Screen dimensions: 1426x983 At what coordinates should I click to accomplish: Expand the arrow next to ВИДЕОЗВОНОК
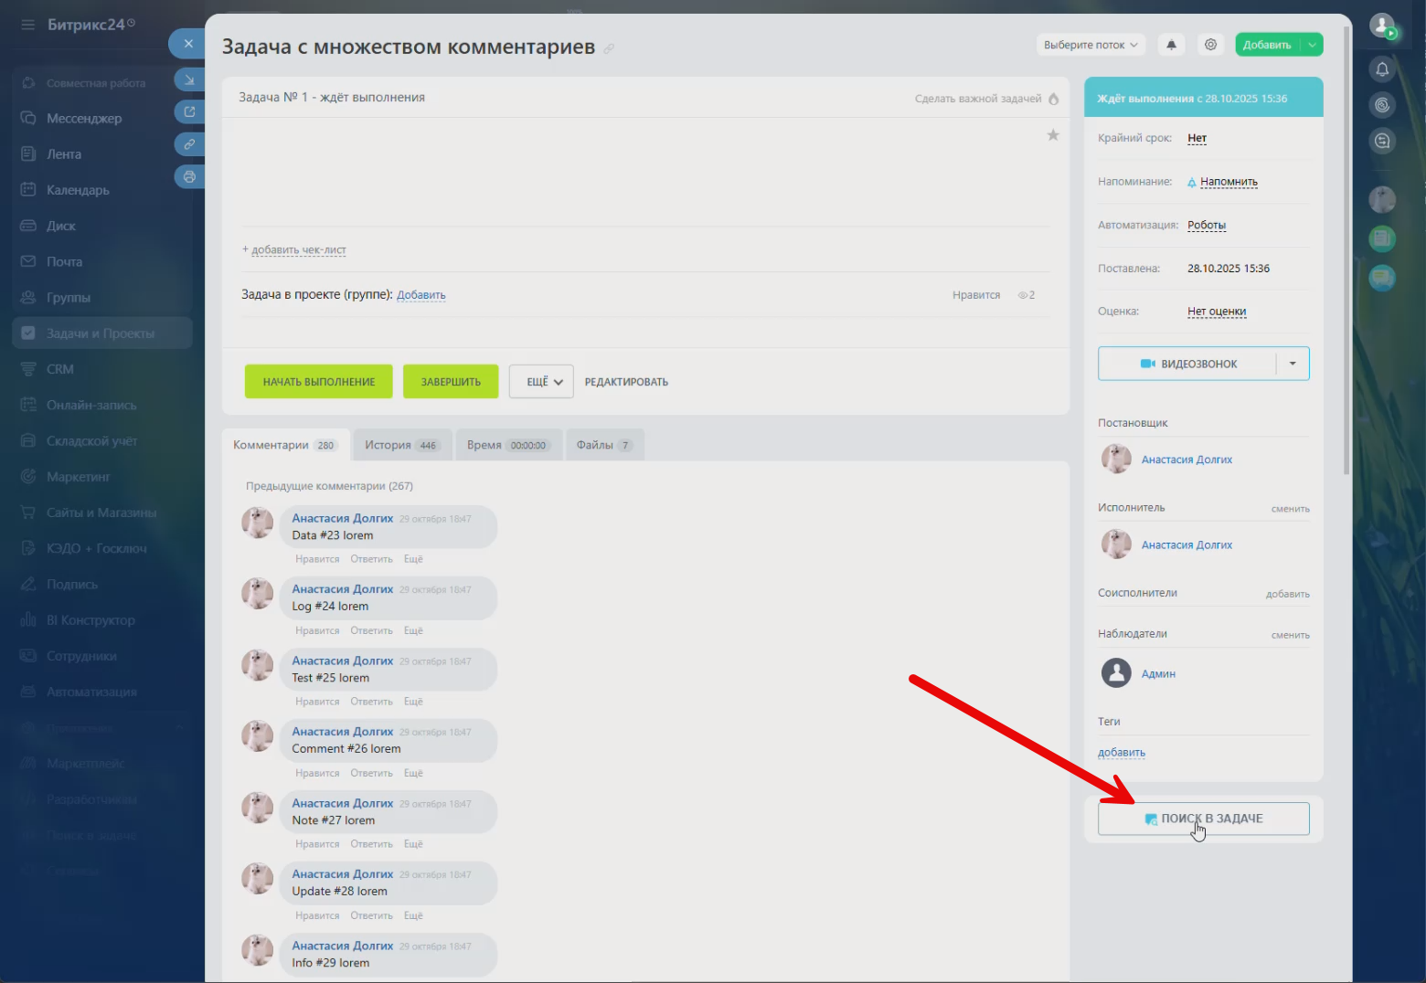click(1293, 364)
